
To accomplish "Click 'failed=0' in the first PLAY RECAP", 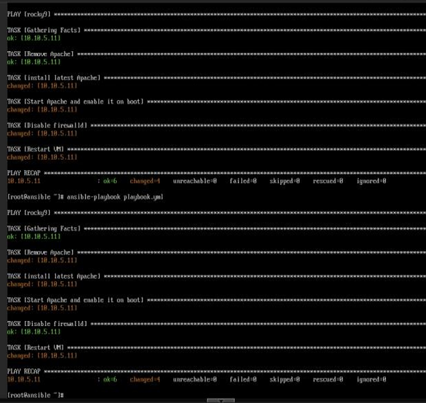I will point(243,181).
